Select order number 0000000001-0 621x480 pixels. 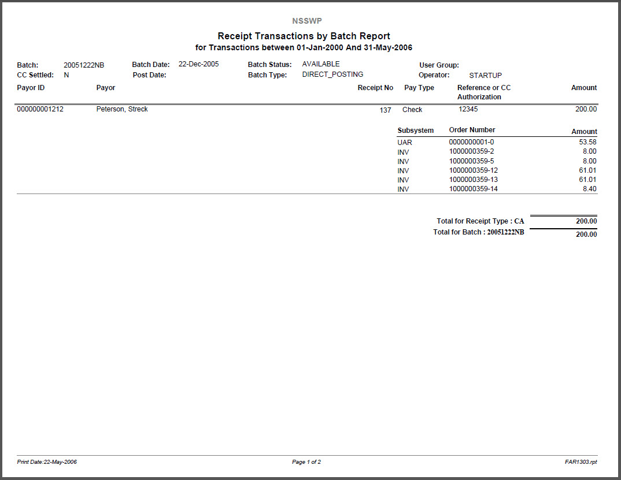pos(471,142)
